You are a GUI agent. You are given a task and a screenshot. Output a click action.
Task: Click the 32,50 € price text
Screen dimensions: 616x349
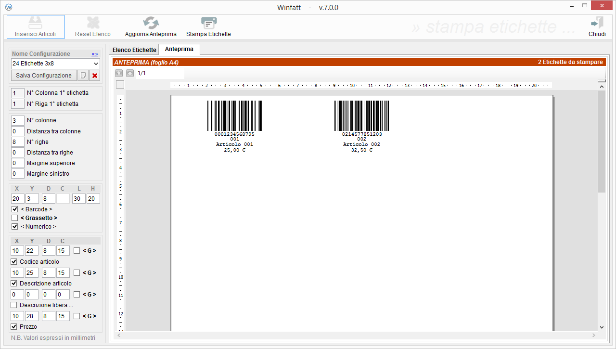click(x=362, y=150)
